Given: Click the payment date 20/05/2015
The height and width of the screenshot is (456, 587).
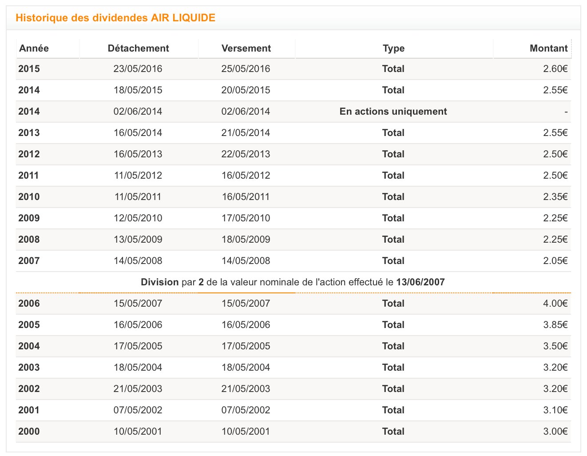Looking at the screenshot, I should (246, 90).
